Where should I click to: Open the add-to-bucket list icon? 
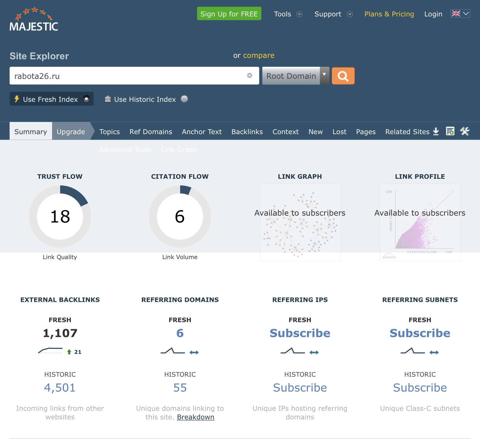click(450, 131)
